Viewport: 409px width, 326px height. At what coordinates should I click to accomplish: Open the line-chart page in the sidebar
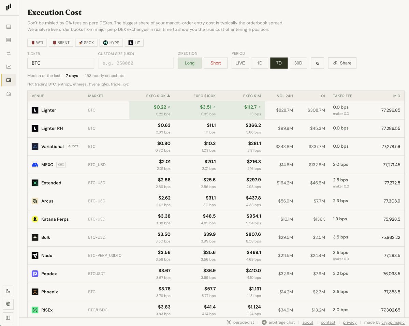click(9, 67)
